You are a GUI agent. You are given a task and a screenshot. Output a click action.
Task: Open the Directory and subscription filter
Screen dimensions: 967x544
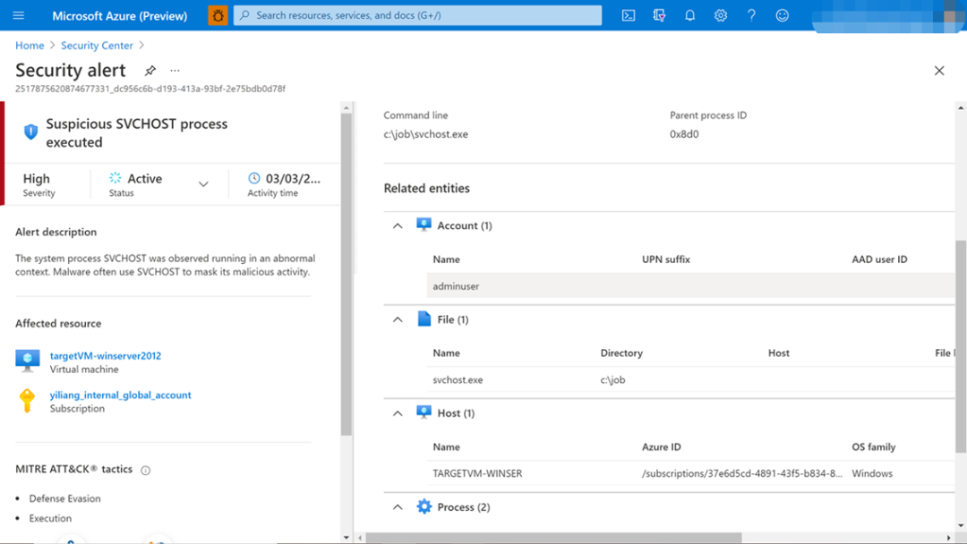coord(659,15)
